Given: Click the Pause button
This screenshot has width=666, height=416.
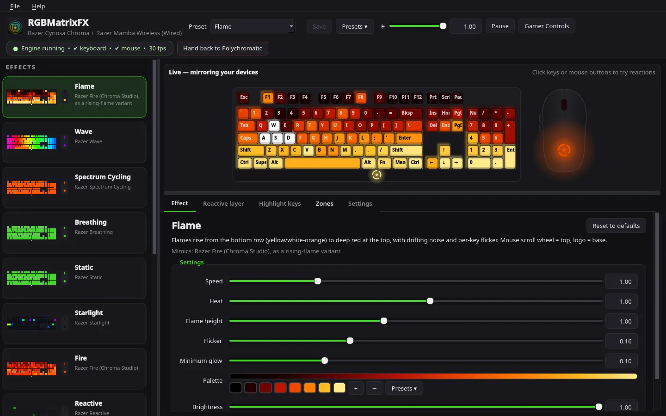Looking at the screenshot, I should point(500,26).
